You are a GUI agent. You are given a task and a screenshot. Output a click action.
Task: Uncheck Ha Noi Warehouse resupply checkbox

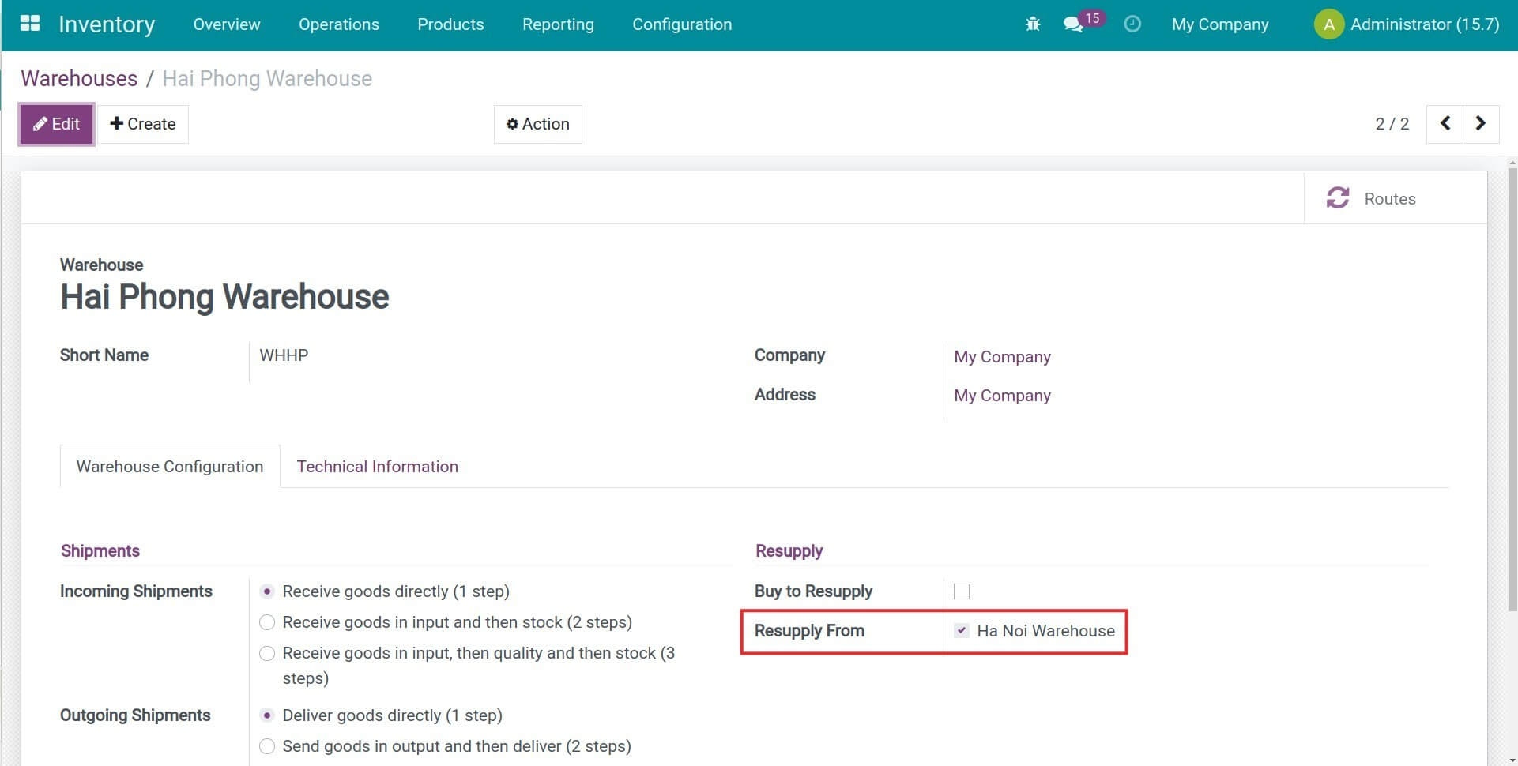(961, 631)
